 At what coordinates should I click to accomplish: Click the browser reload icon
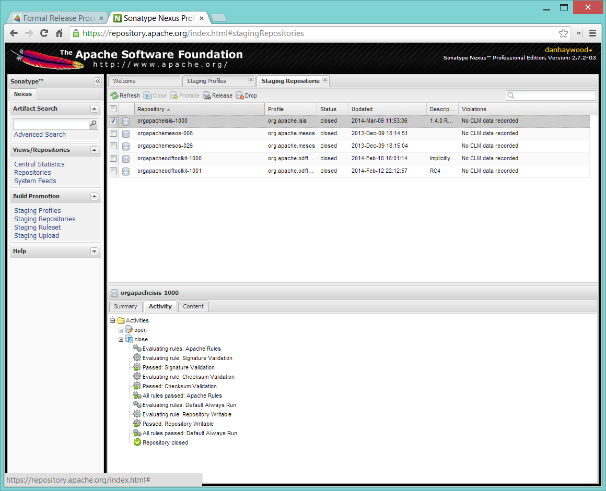click(x=44, y=33)
